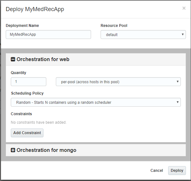
Task: Open the Scheduling Policy dropdown
Action: point(96,102)
